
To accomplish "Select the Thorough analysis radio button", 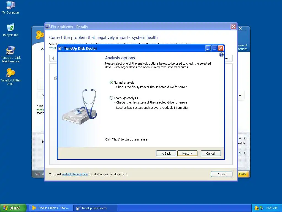I will click(111, 98).
